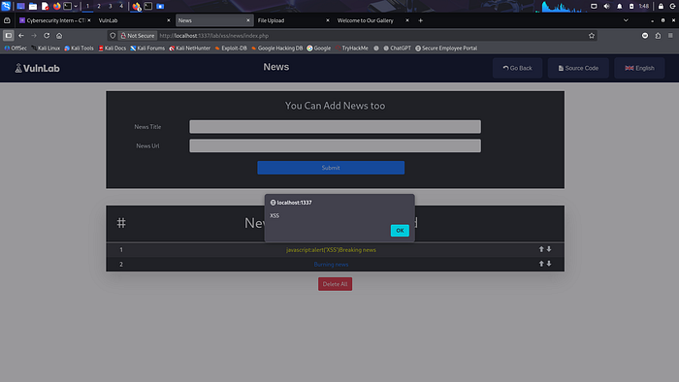Click the blue Submit button

pyautogui.click(x=331, y=168)
